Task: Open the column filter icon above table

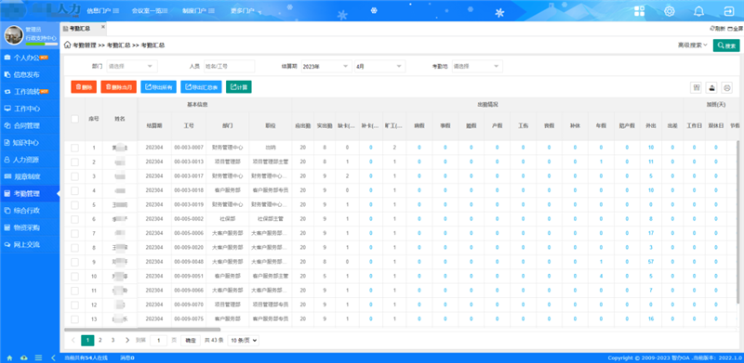Action: [696, 87]
